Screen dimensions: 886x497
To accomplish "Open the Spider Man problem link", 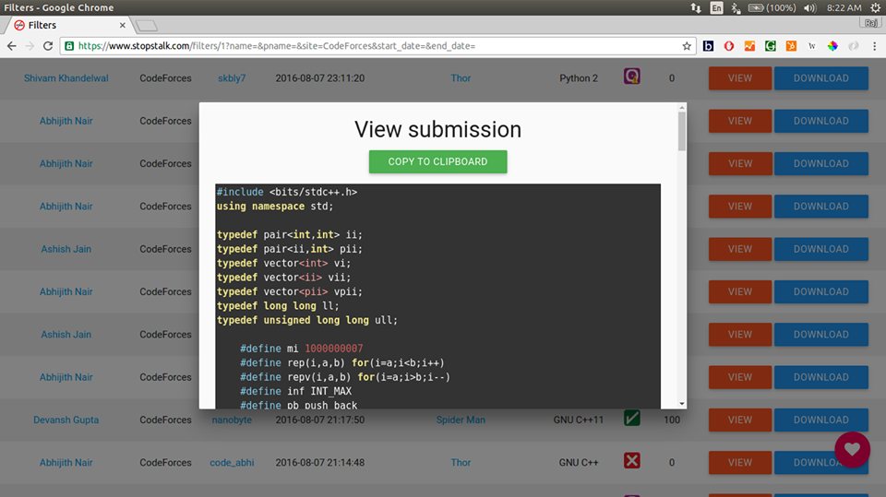I will click(x=461, y=420).
